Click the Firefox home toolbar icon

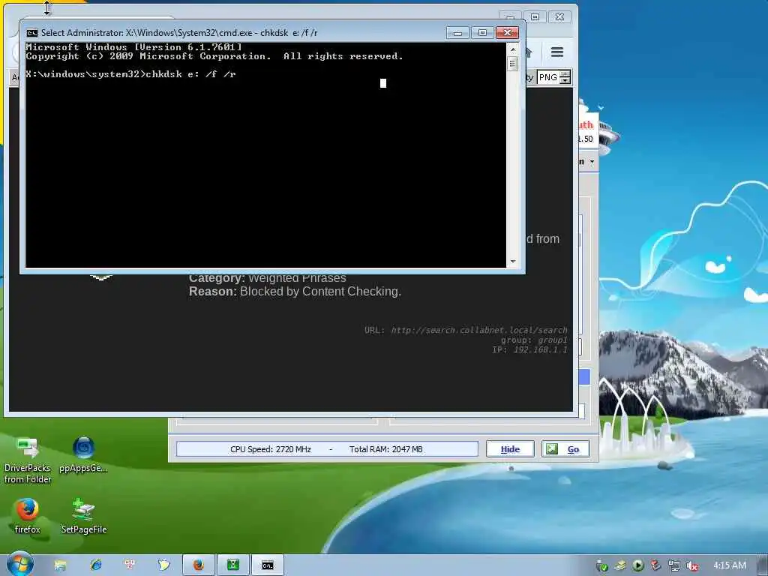coord(529,52)
